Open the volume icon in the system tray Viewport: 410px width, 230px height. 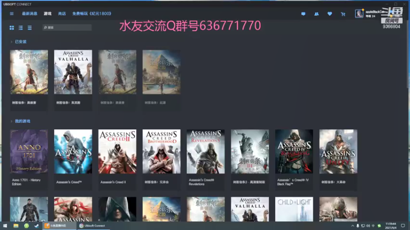point(368,226)
